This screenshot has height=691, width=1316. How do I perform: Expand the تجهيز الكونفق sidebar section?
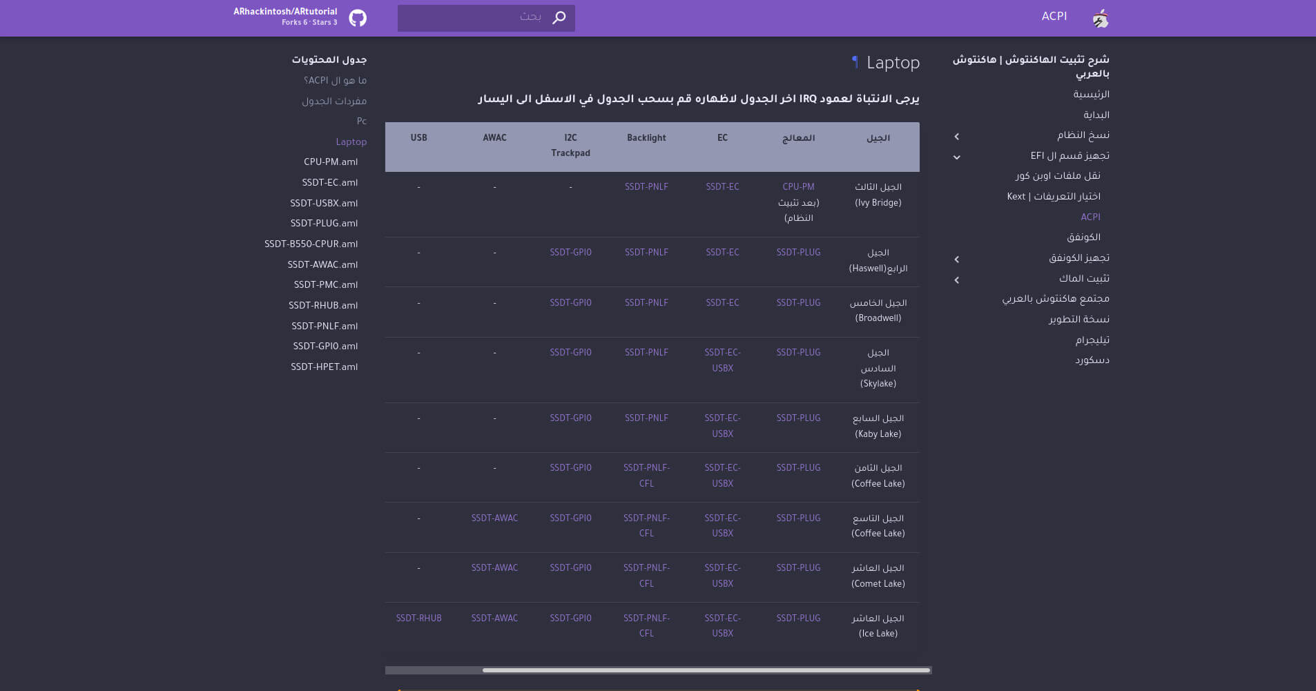pos(956,260)
